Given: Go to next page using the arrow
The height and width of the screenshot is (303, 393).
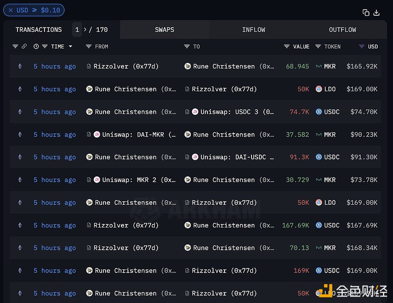Looking at the screenshot, I should pos(85,30).
